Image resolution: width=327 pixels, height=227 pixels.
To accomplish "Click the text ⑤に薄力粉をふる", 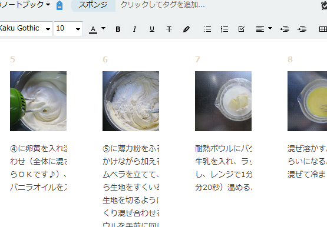I will pyautogui.click(x=131, y=148).
